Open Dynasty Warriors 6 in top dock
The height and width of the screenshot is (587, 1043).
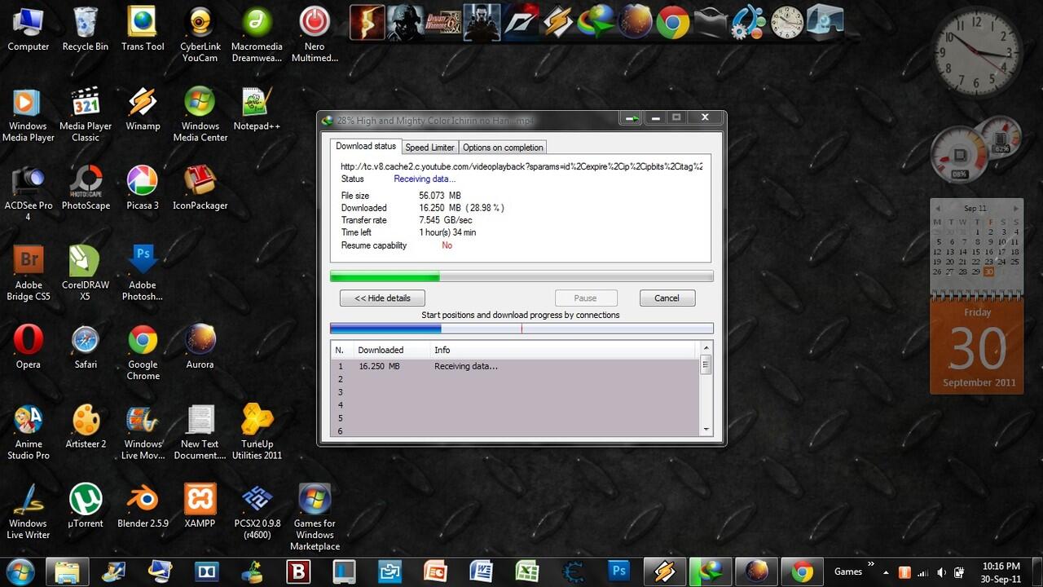[x=444, y=22]
